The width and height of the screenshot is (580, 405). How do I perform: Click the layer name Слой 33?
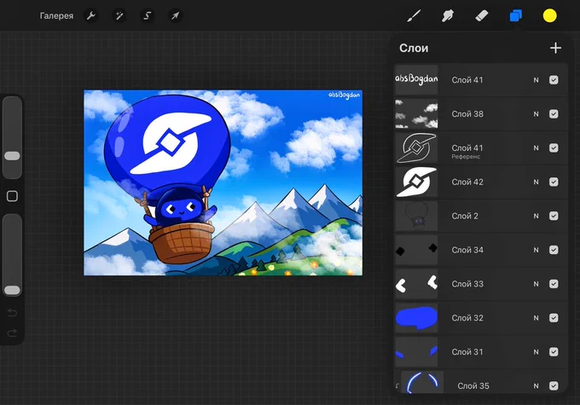tap(467, 284)
